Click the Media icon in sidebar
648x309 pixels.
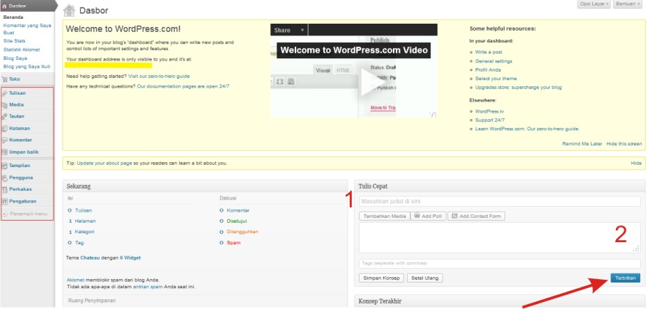(x=5, y=105)
